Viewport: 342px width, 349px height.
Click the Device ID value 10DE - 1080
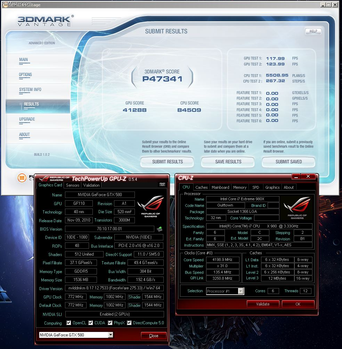(77, 237)
